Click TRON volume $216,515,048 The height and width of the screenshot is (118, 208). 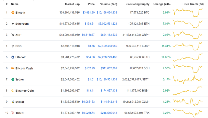pos(109,113)
